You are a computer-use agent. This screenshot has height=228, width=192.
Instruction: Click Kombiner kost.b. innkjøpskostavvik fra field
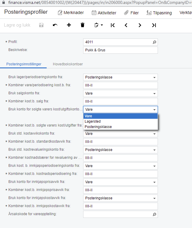tap(121, 206)
